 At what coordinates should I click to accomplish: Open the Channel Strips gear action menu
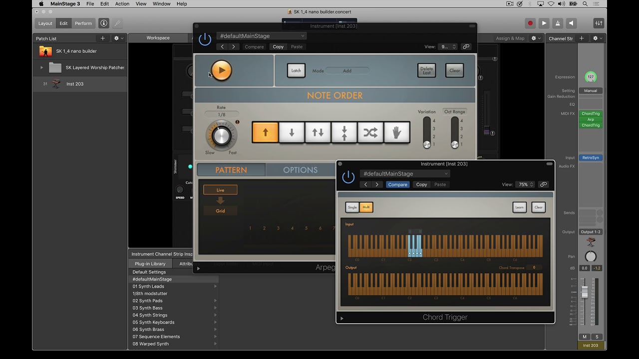(597, 38)
